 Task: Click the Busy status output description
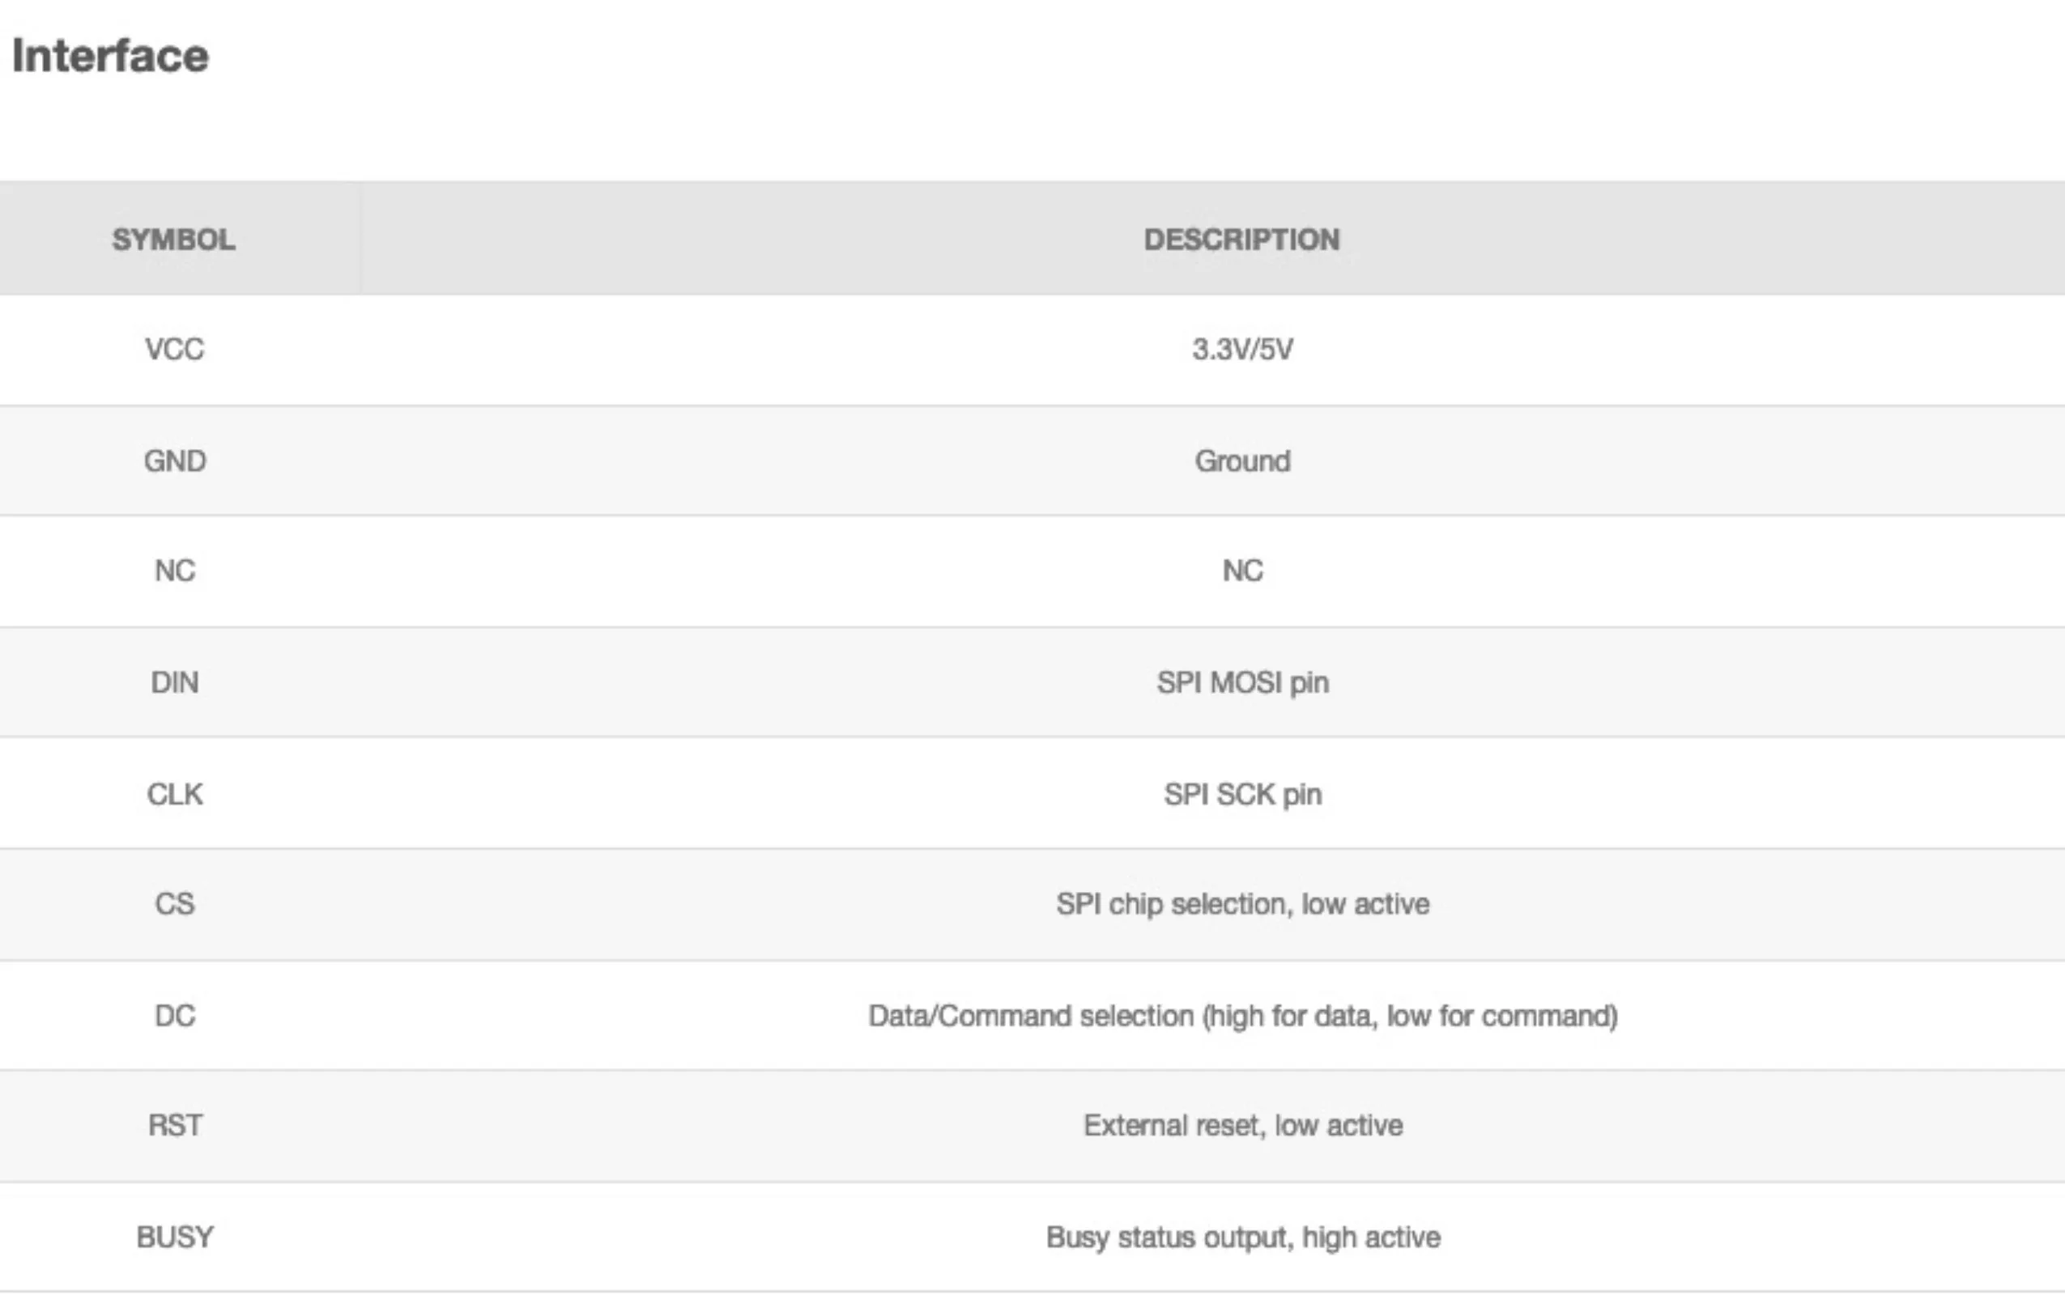coord(1242,1237)
